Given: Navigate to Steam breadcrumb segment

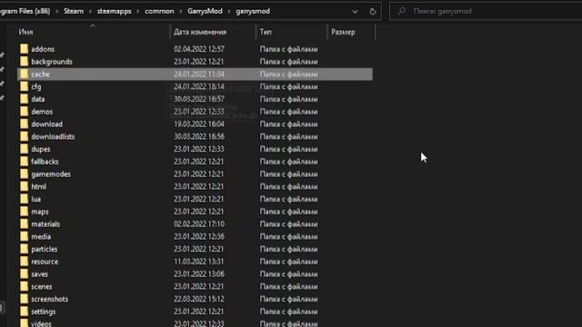Looking at the screenshot, I should click(74, 11).
